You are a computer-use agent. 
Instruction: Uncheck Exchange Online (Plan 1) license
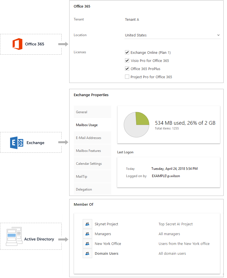click(x=127, y=52)
